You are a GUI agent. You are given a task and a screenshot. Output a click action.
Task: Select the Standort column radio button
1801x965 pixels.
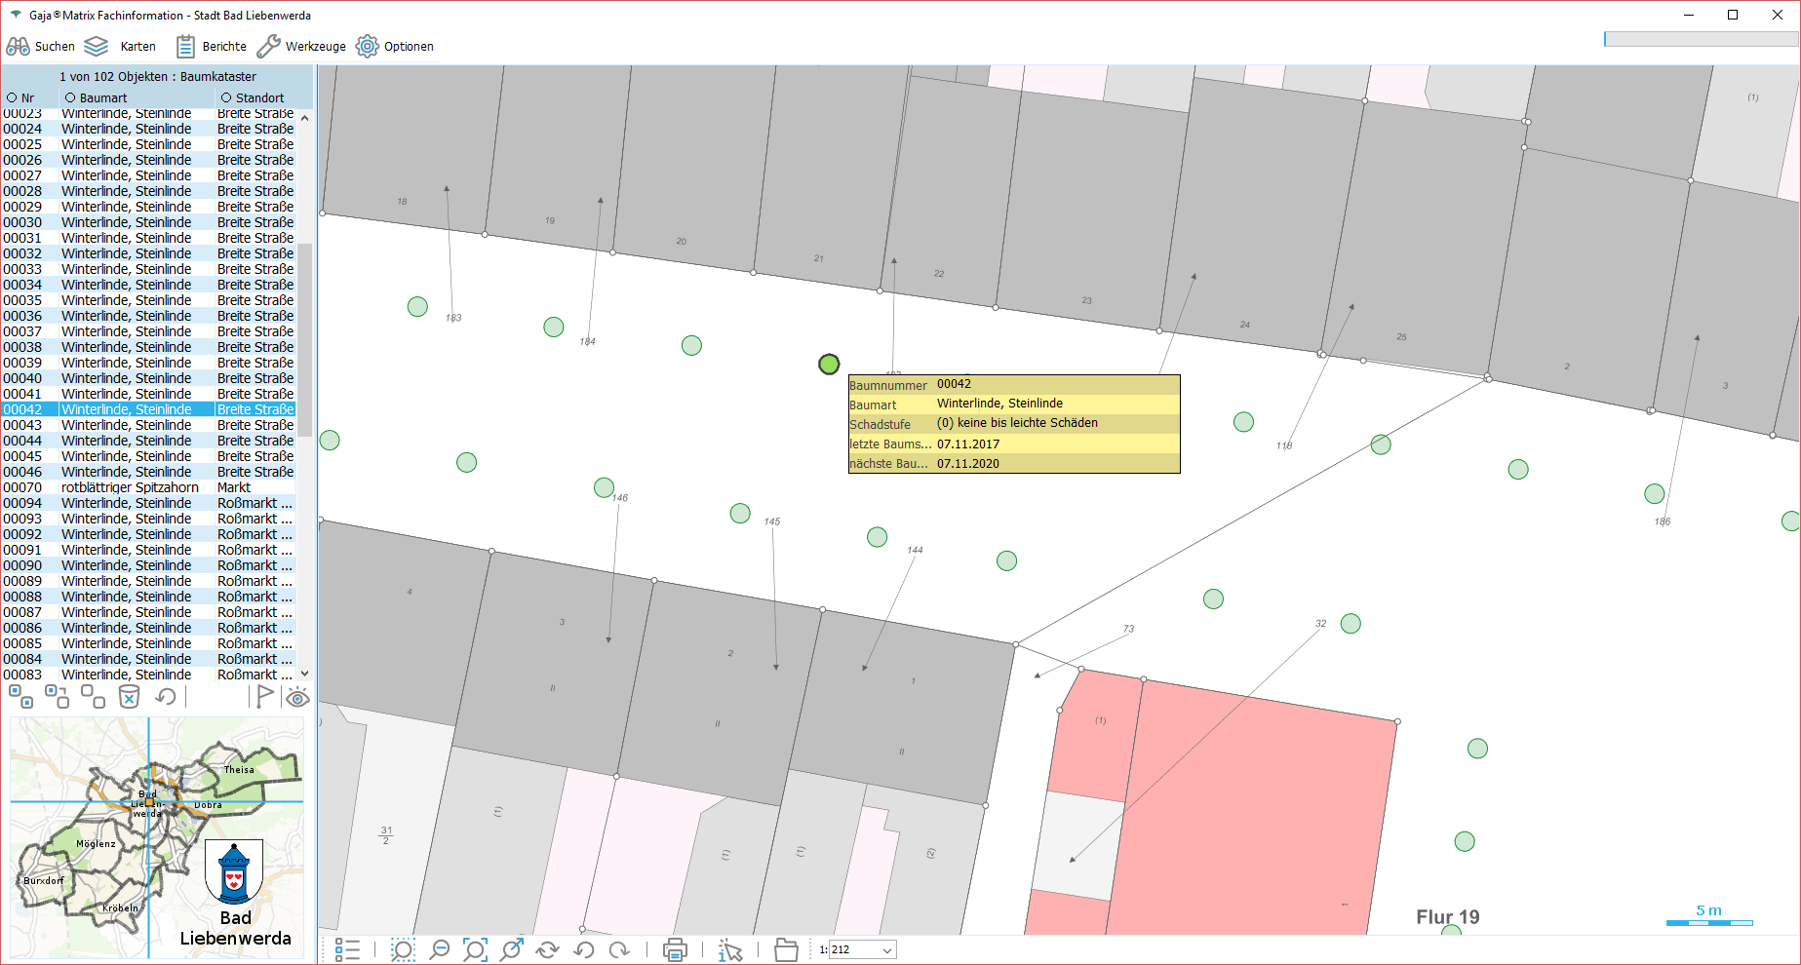tap(226, 98)
